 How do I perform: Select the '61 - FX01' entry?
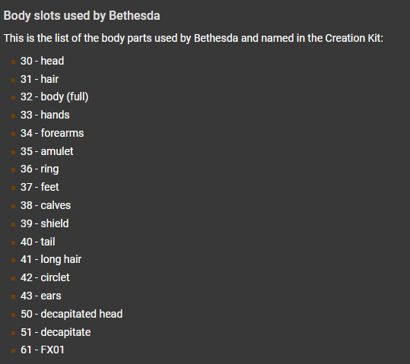click(43, 350)
